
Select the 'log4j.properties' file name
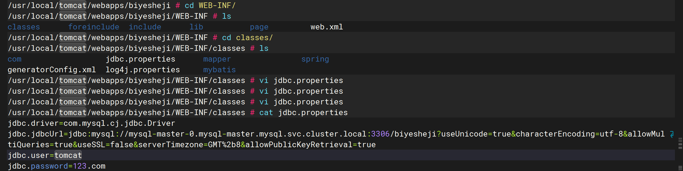click(143, 70)
